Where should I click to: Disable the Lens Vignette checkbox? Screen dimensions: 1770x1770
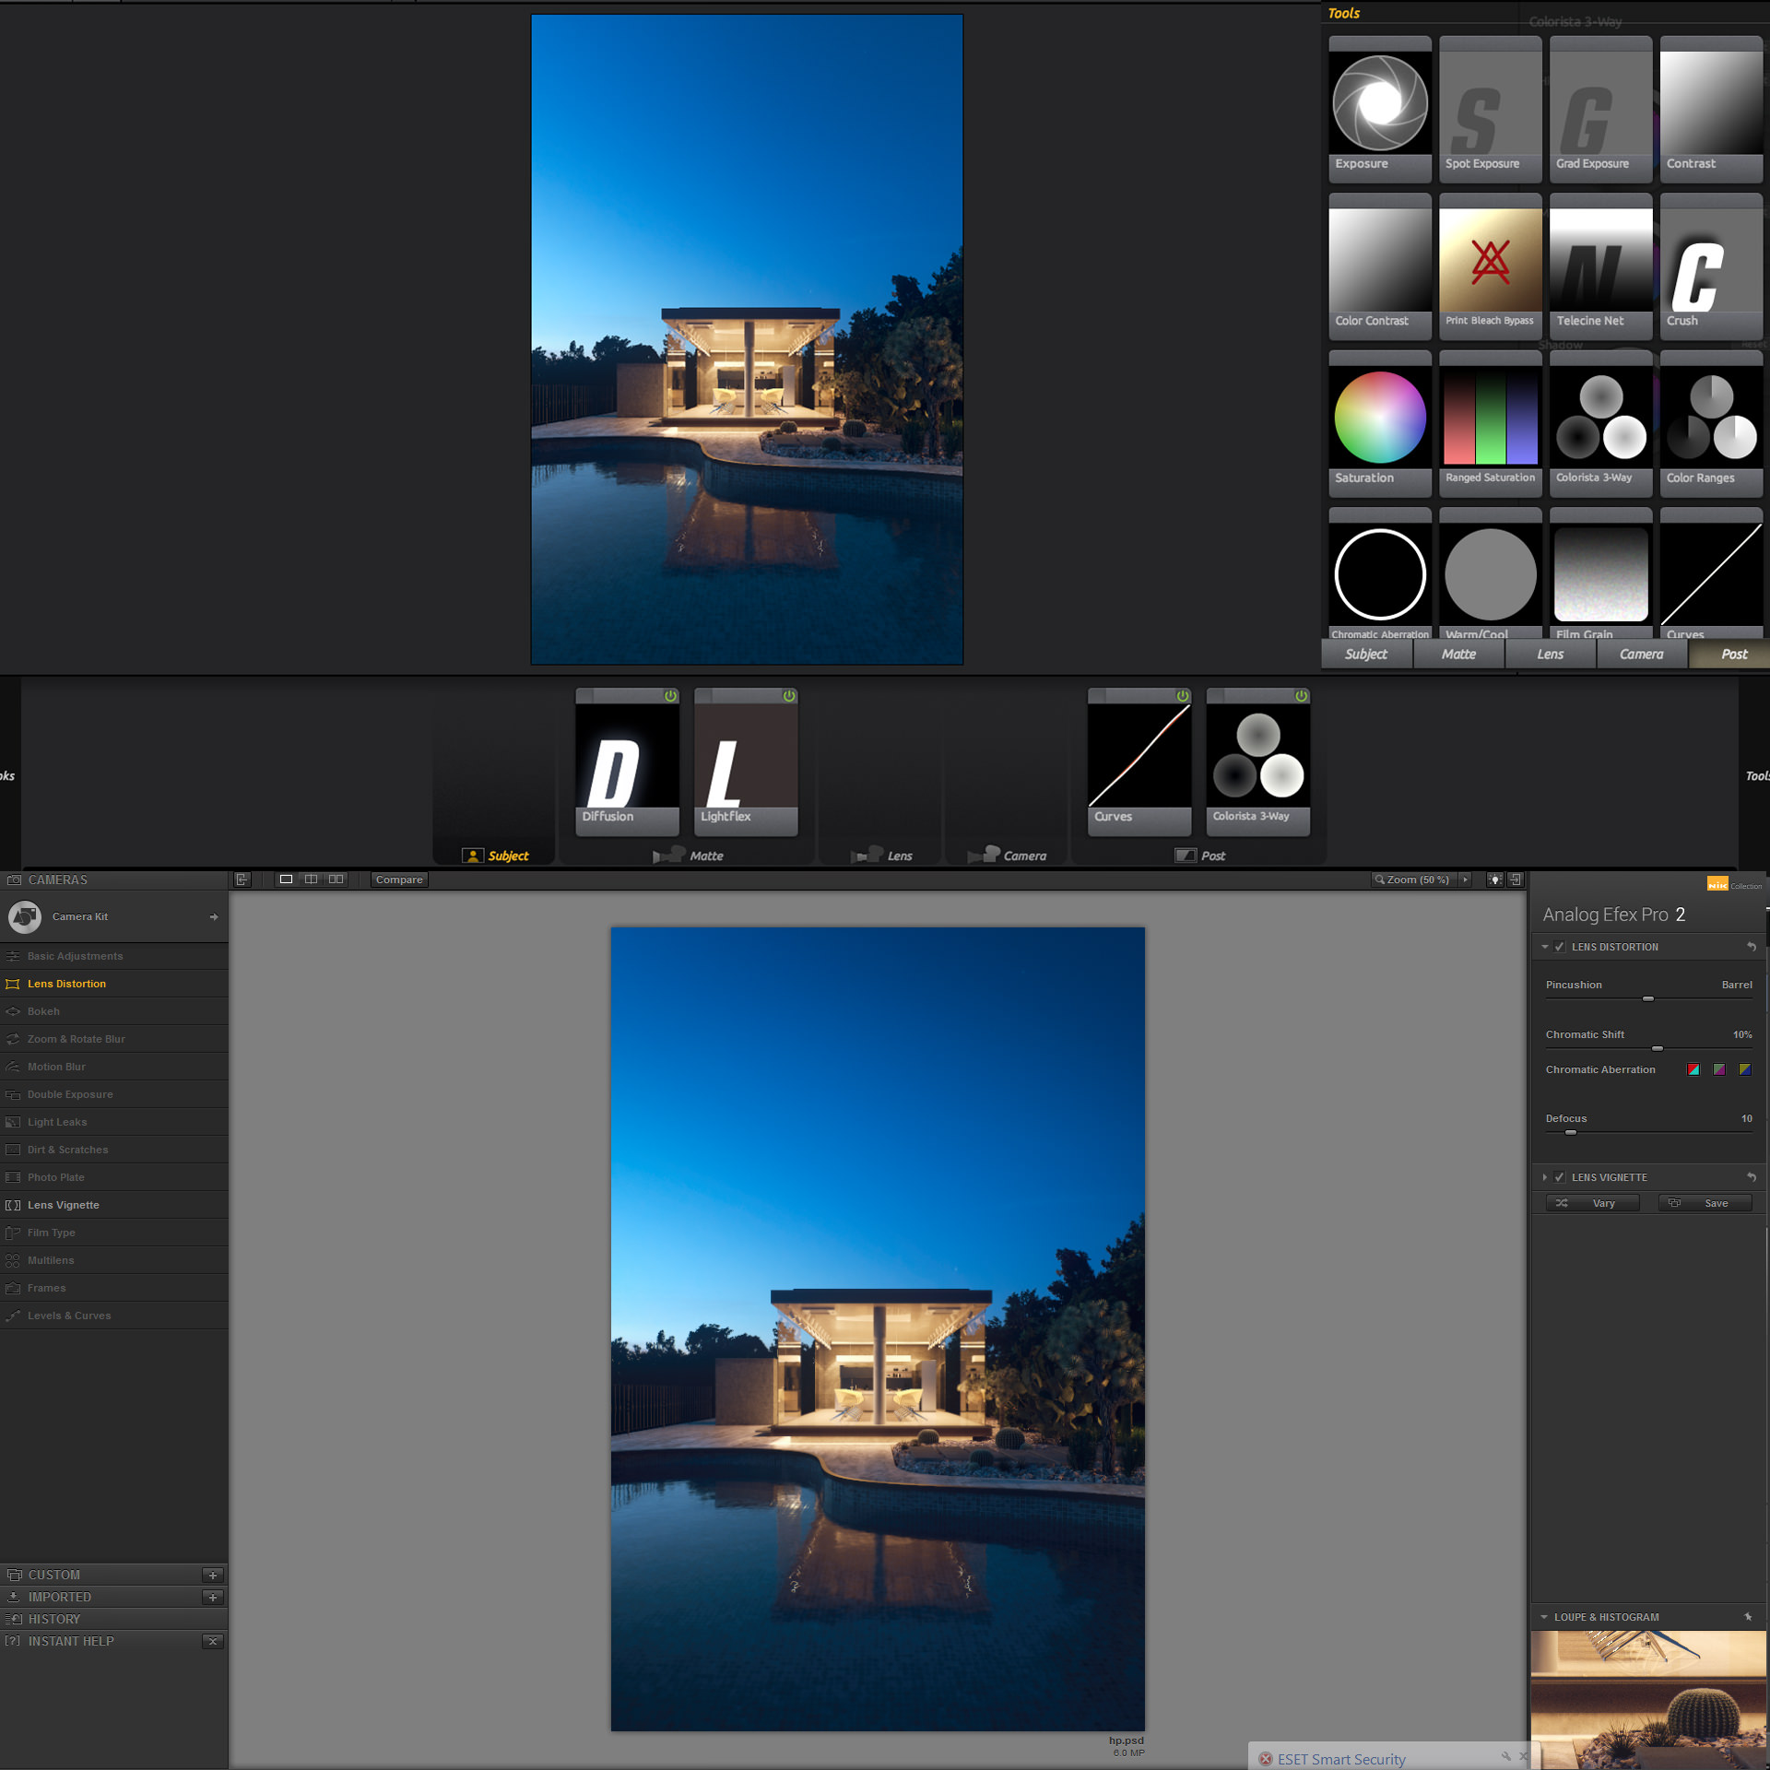[1560, 1177]
